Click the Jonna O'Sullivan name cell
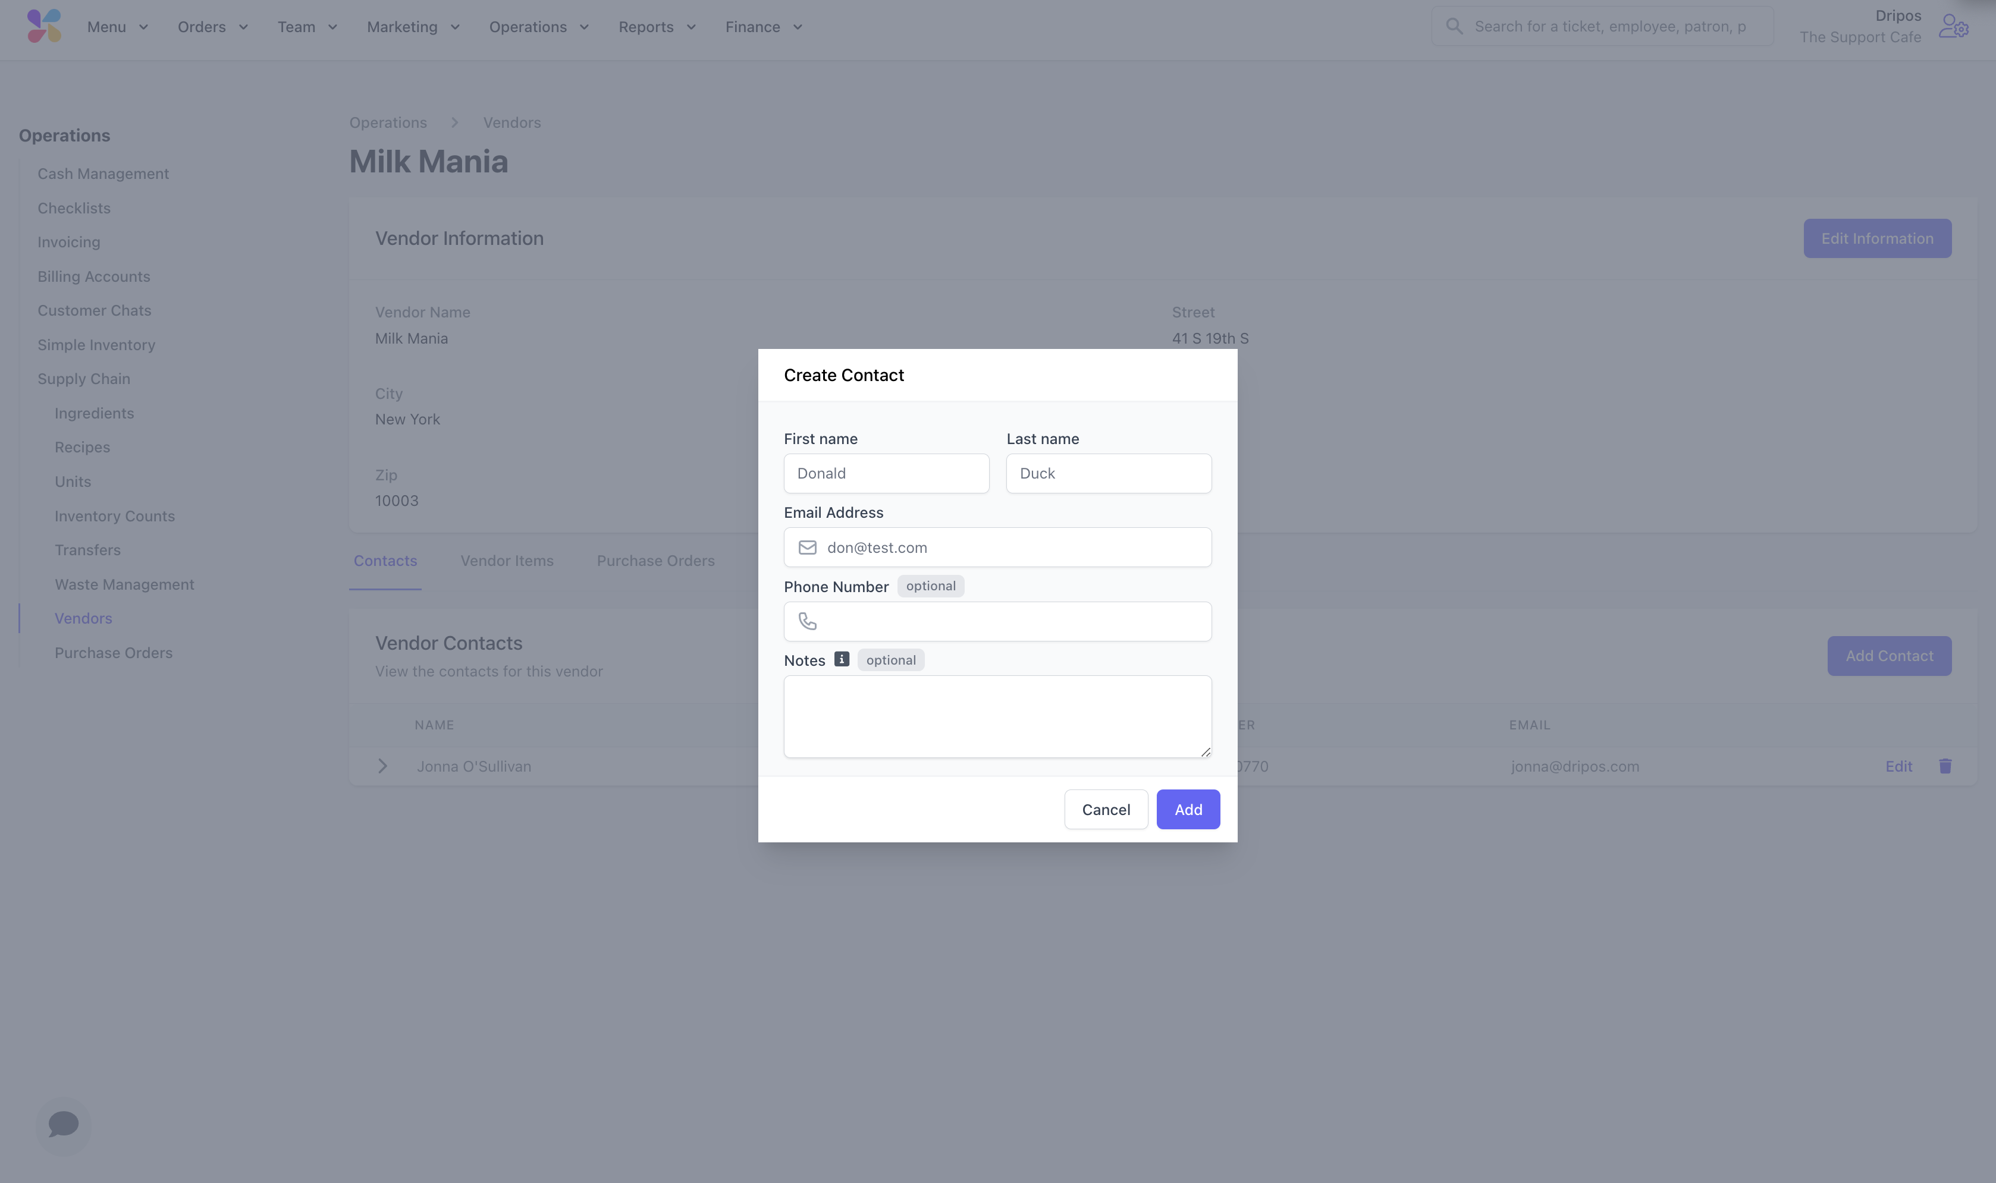Screen dimensions: 1996x1183 click(473, 766)
